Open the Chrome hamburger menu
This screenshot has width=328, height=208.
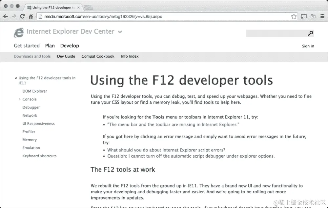click(322, 16)
